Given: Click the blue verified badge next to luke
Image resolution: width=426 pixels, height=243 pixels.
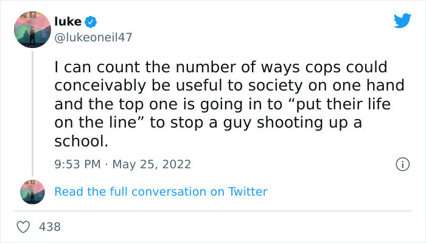Looking at the screenshot, I should tap(90, 22).
